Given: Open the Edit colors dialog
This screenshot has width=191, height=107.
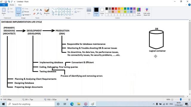Looking at the screenshot, I should click(139, 12).
